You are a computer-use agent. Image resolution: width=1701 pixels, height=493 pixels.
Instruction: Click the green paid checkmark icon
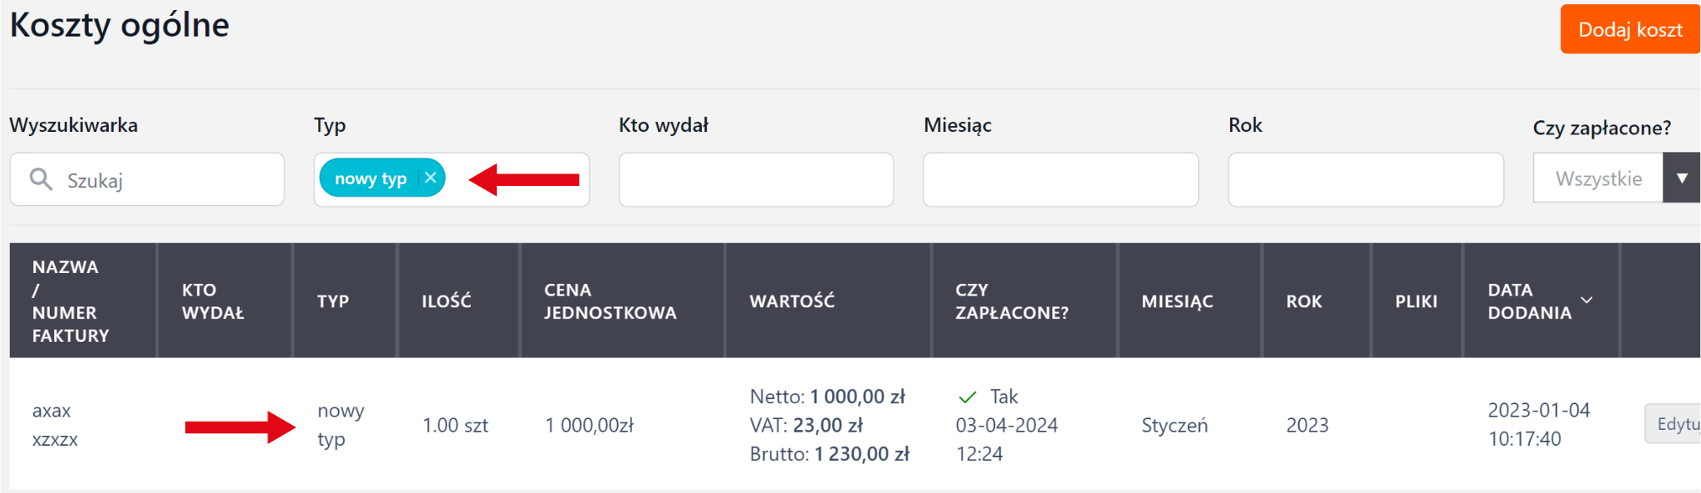967,397
